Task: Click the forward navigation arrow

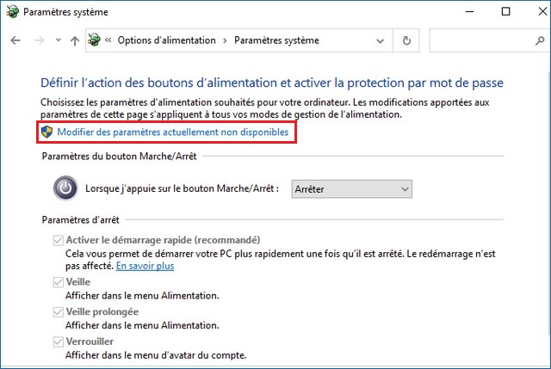Action: click(x=38, y=40)
